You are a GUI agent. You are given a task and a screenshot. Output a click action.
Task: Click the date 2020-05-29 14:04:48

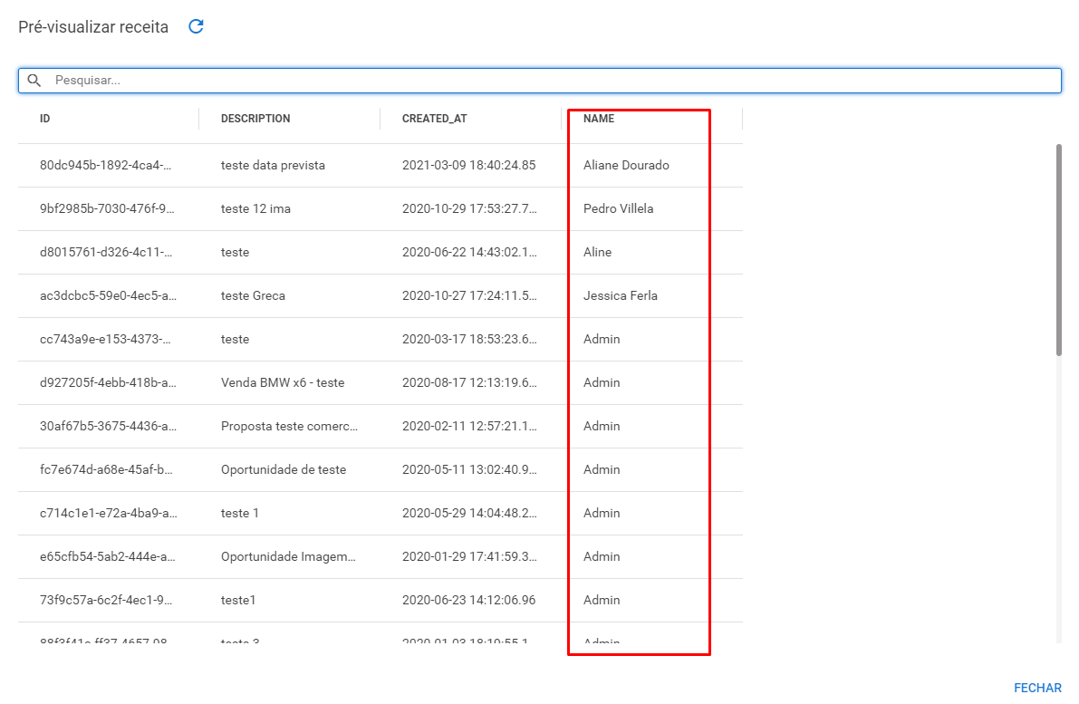pos(469,513)
